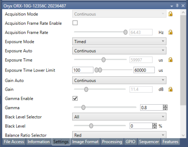This screenshot has height=147, width=188.
Task: Enable Acquisition Frame Rate checkbox
Action: [x=75, y=23]
